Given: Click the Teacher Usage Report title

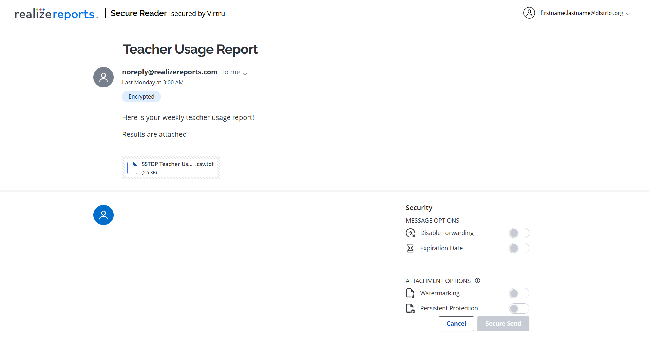Looking at the screenshot, I should click(190, 49).
